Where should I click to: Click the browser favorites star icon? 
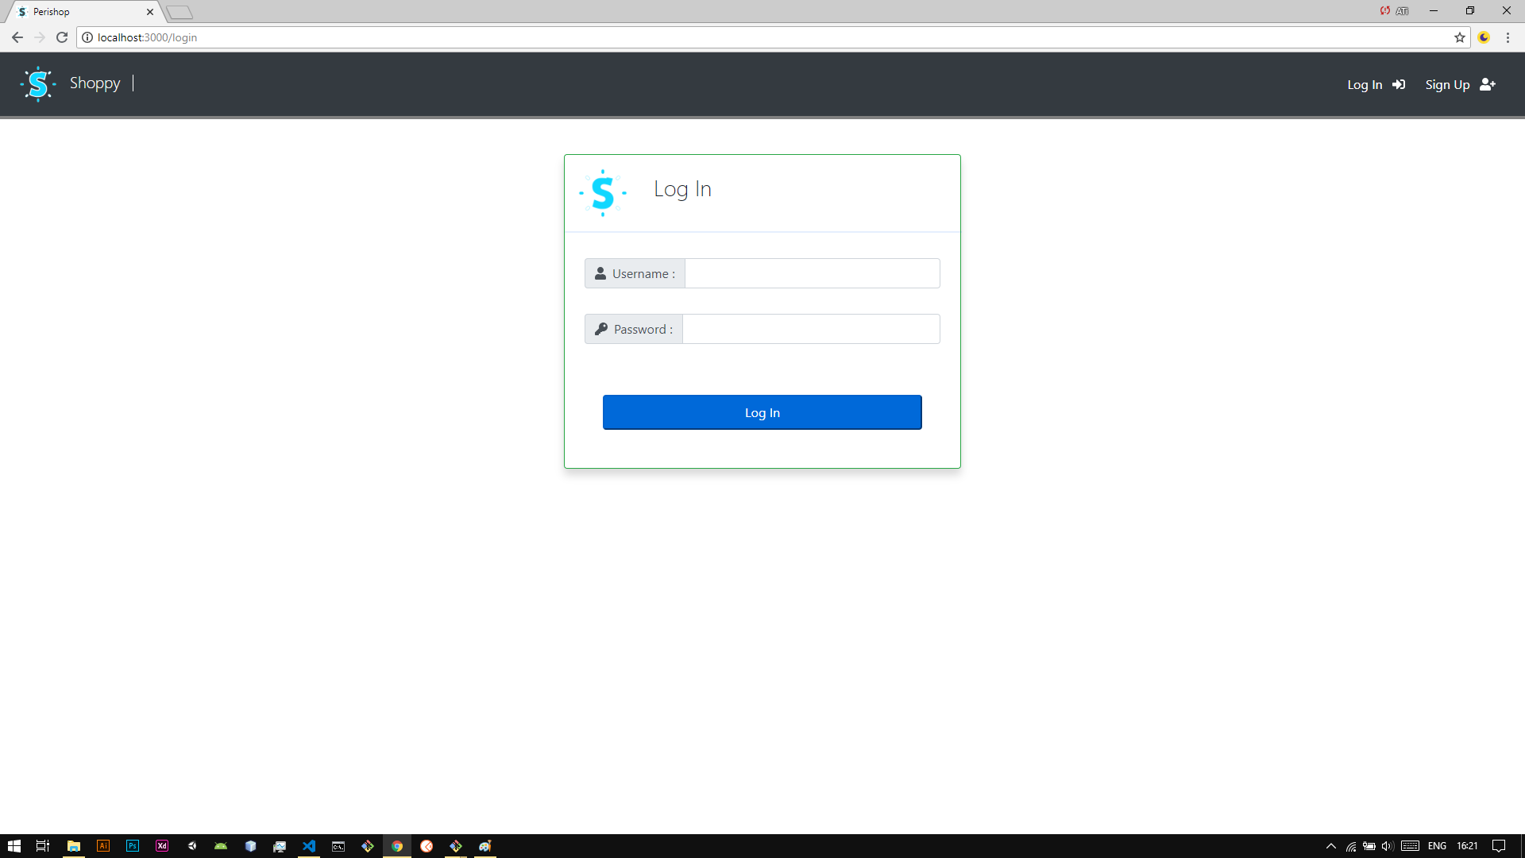coord(1460,37)
